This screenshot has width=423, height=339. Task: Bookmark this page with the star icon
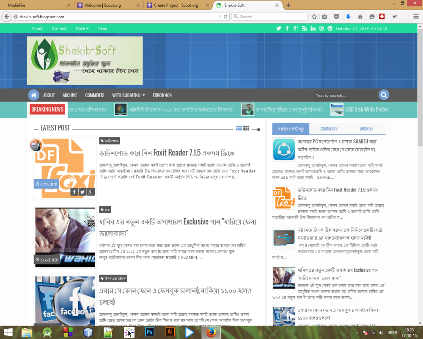point(314,17)
